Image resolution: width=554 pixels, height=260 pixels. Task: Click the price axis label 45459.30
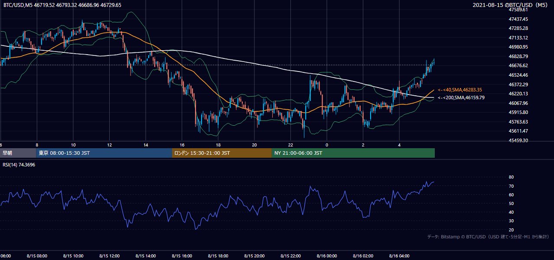pyautogui.click(x=518, y=140)
